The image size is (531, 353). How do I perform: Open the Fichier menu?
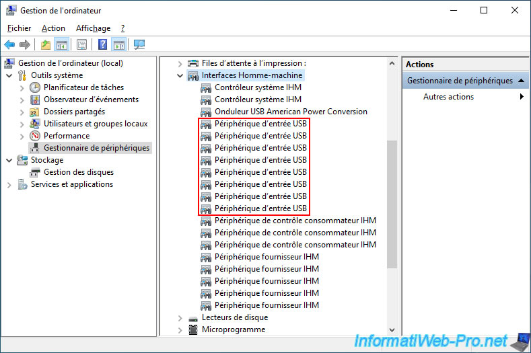click(x=20, y=28)
